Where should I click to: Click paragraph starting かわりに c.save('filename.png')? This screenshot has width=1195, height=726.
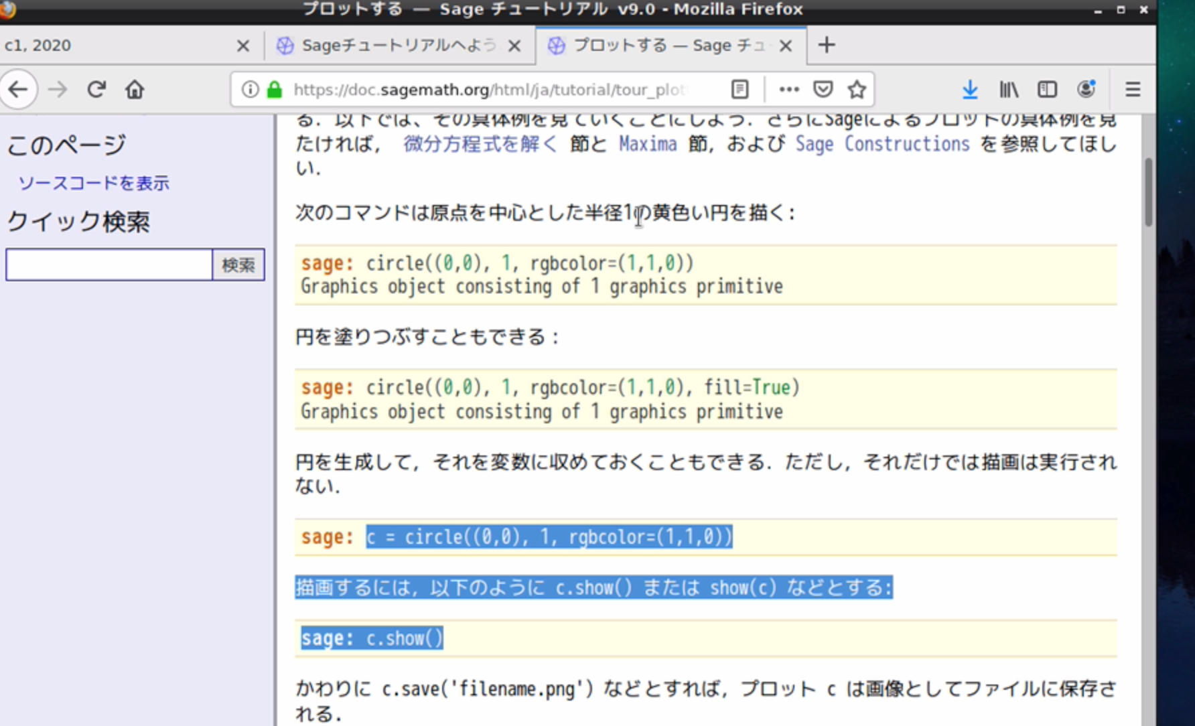pos(706,701)
